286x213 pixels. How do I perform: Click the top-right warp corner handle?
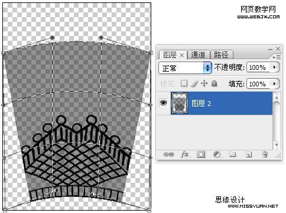coord(151,53)
